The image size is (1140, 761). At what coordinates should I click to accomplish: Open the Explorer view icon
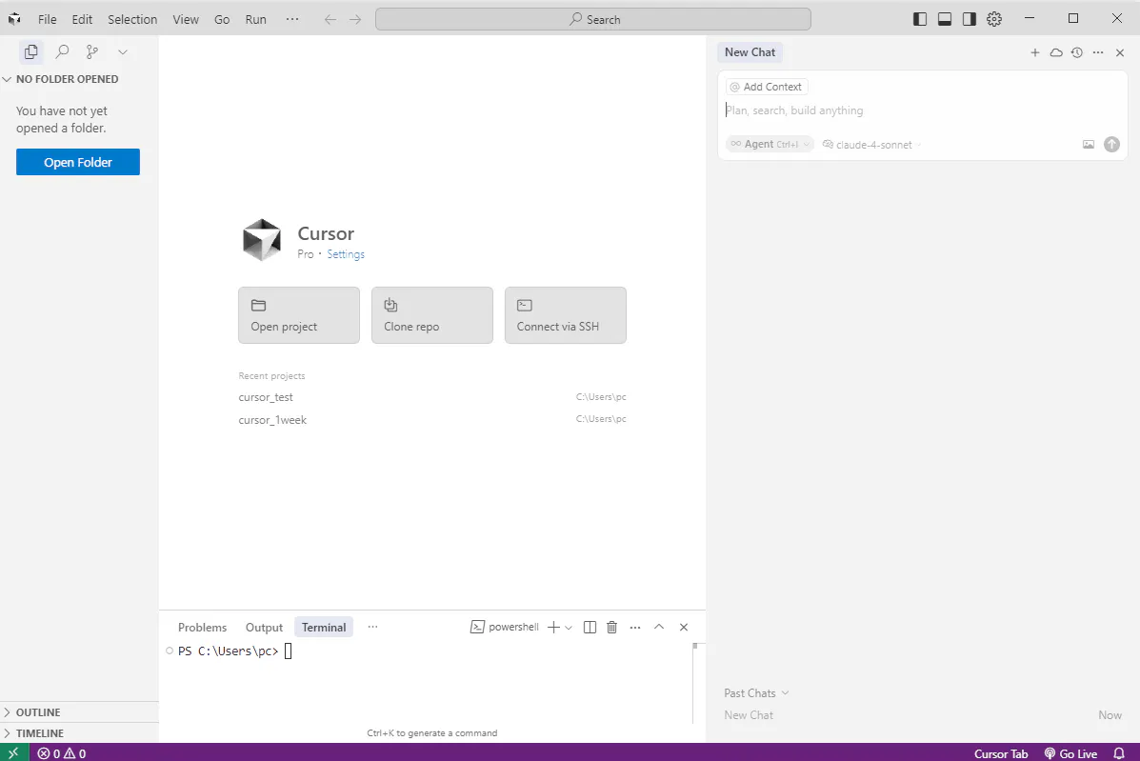tap(31, 51)
